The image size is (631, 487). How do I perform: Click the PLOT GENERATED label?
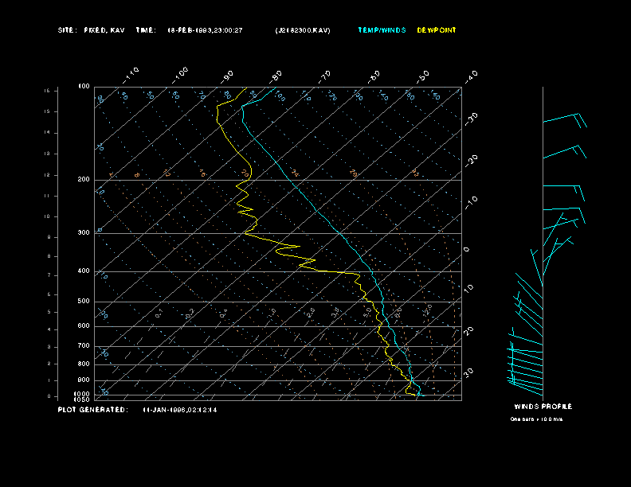(x=92, y=410)
